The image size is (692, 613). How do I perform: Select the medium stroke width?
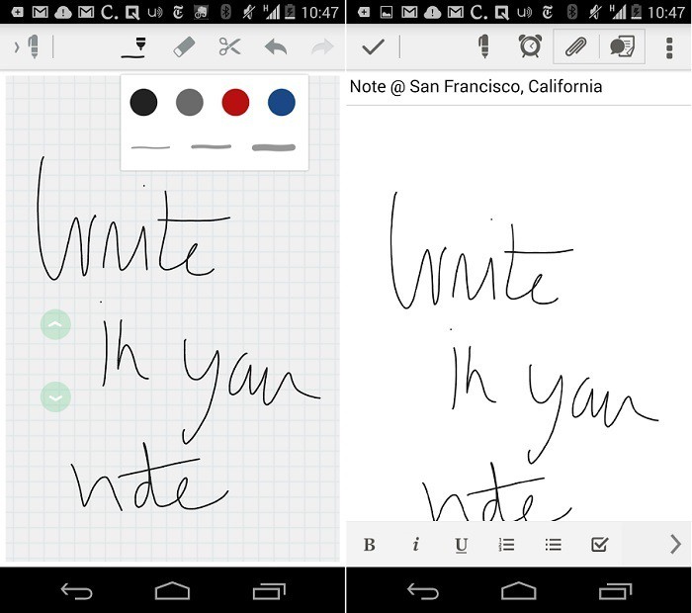click(x=211, y=147)
